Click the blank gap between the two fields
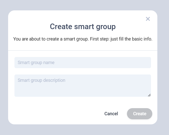The image size is (169, 135). pos(83,71)
